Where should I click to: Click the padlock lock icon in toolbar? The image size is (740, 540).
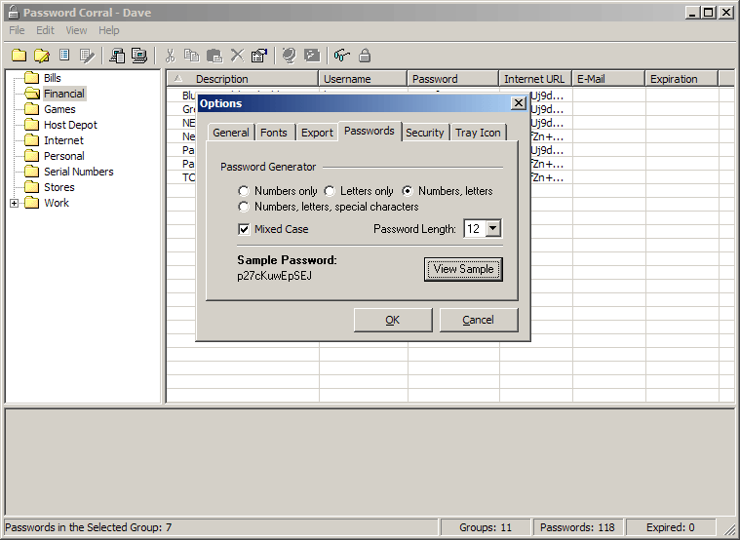pyautogui.click(x=365, y=56)
